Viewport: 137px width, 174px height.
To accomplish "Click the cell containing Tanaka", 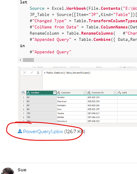I will 72,113.
